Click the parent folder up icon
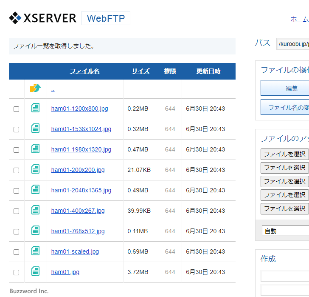Image resolution: width=309 pixels, height=297 pixels. tap(35, 88)
